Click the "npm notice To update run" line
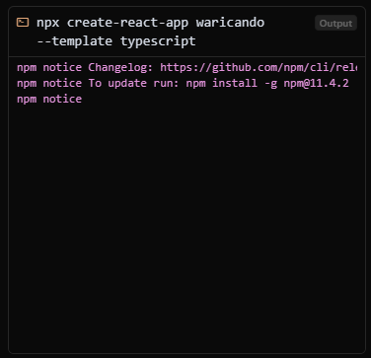 coord(183,83)
